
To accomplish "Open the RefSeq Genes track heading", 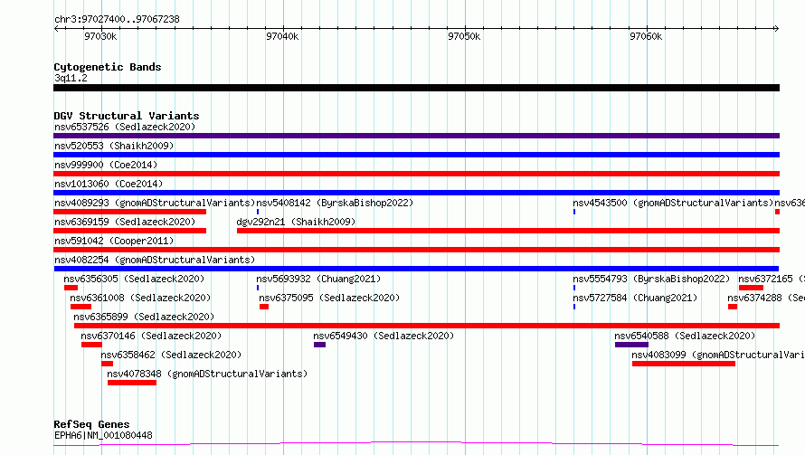I will pyautogui.click(x=91, y=424).
